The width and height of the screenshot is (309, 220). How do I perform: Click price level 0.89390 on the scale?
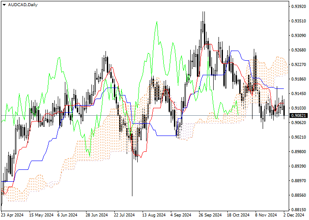tap(299, 166)
